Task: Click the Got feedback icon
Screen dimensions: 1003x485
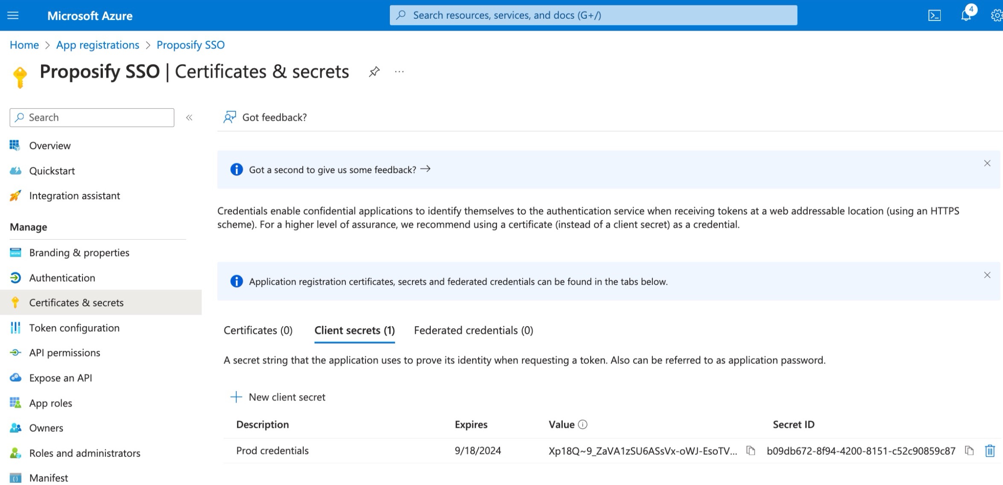Action: tap(229, 117)
